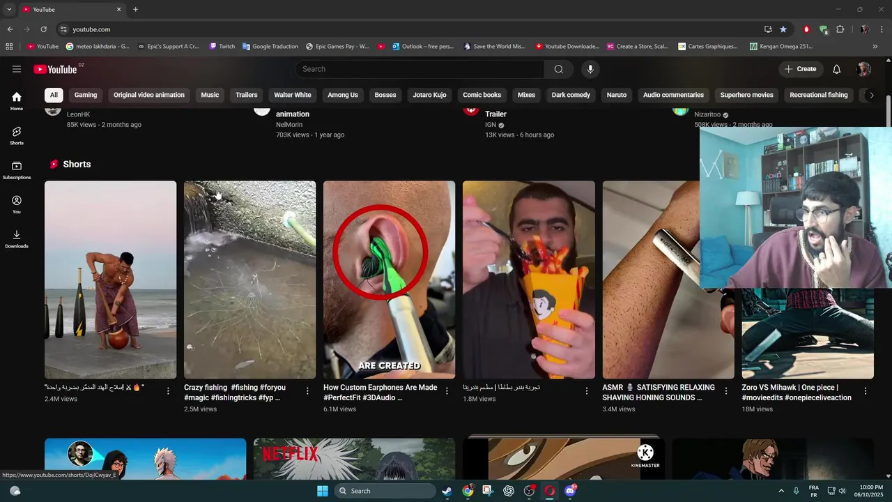Open Chrome from the taskbar
Screen dimensions: 892x502
(x=468, y=491)
